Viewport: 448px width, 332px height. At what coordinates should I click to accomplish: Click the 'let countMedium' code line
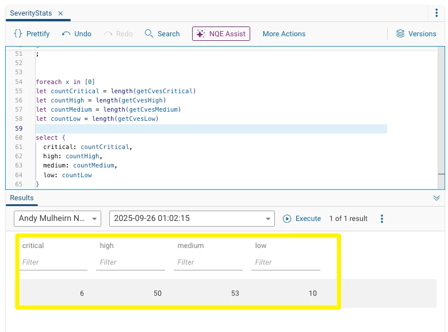pos(108,109)
